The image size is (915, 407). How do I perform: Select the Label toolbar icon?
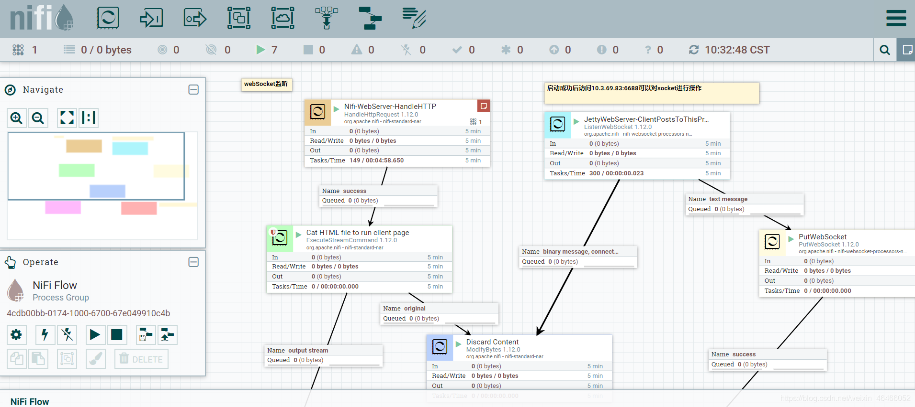[x=414, y=18]
